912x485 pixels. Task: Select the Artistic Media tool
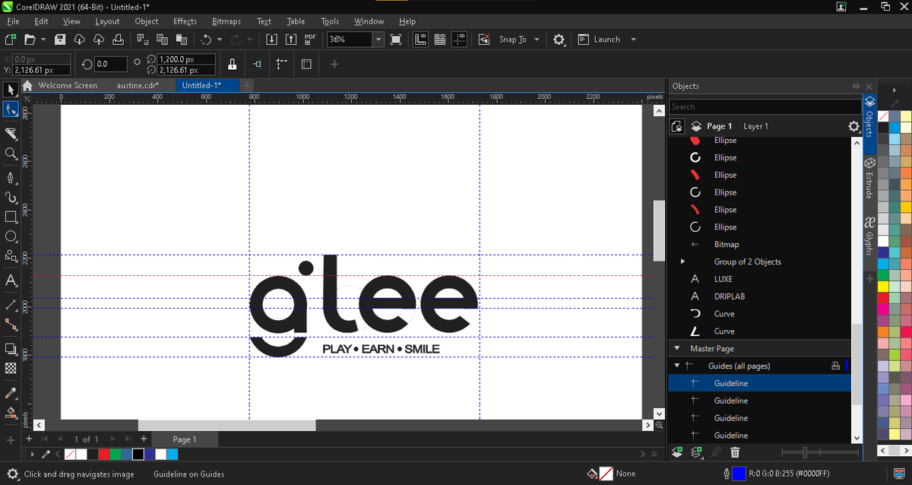[11, 197]
